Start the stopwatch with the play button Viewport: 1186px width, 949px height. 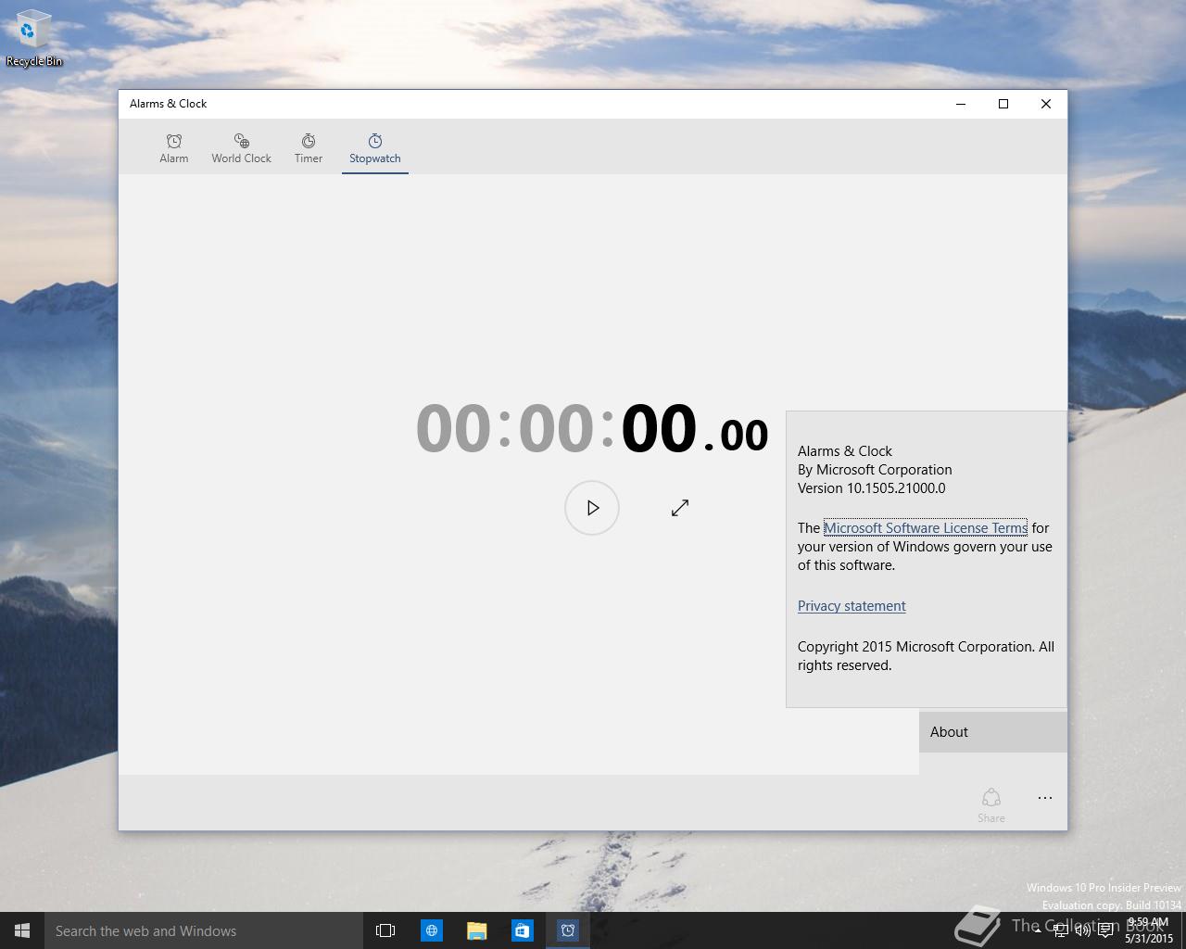(x=592, y=508)
